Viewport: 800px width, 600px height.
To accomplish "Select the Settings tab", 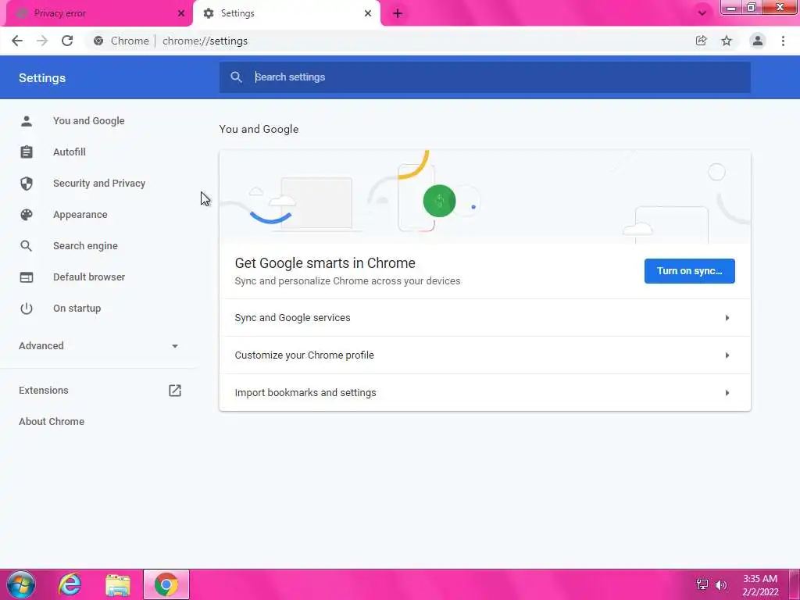I will click(x=287, y=13).
